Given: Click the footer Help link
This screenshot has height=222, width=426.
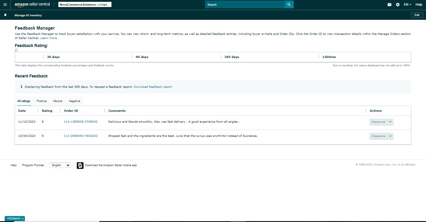Looking at the screenshot, I should [x=14, y=165].
